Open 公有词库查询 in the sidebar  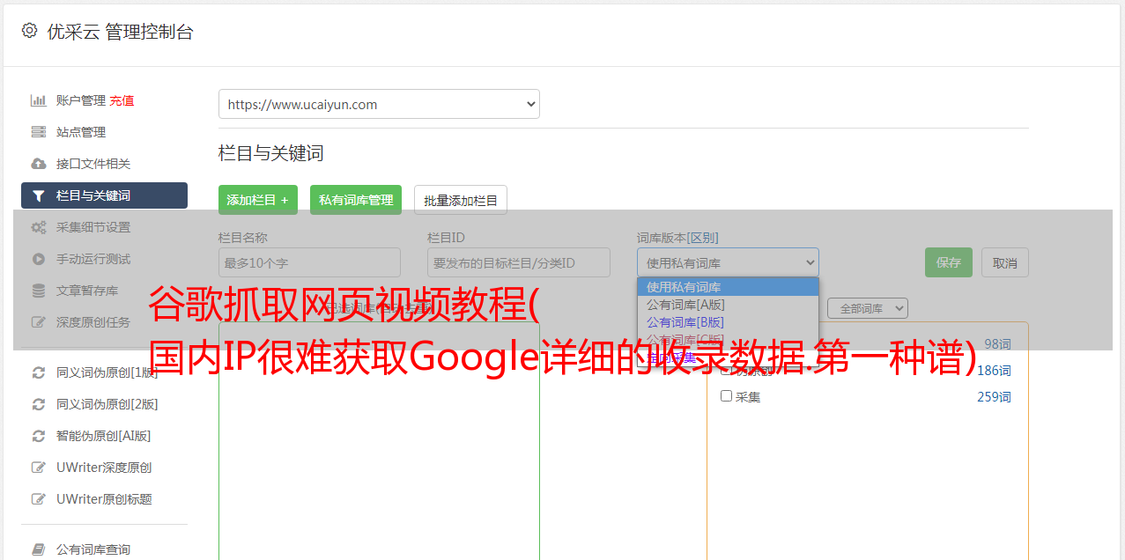[x=93, y=549]
